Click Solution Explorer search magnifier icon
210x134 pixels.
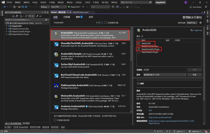click(46, 20)
